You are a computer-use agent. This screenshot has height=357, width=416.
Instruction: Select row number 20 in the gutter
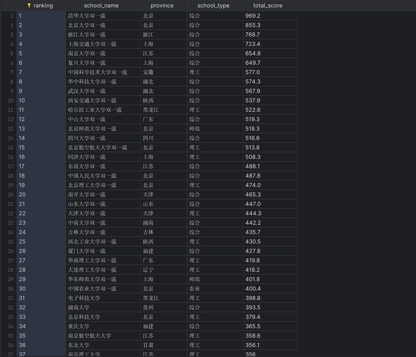click(x=11, y=194)
